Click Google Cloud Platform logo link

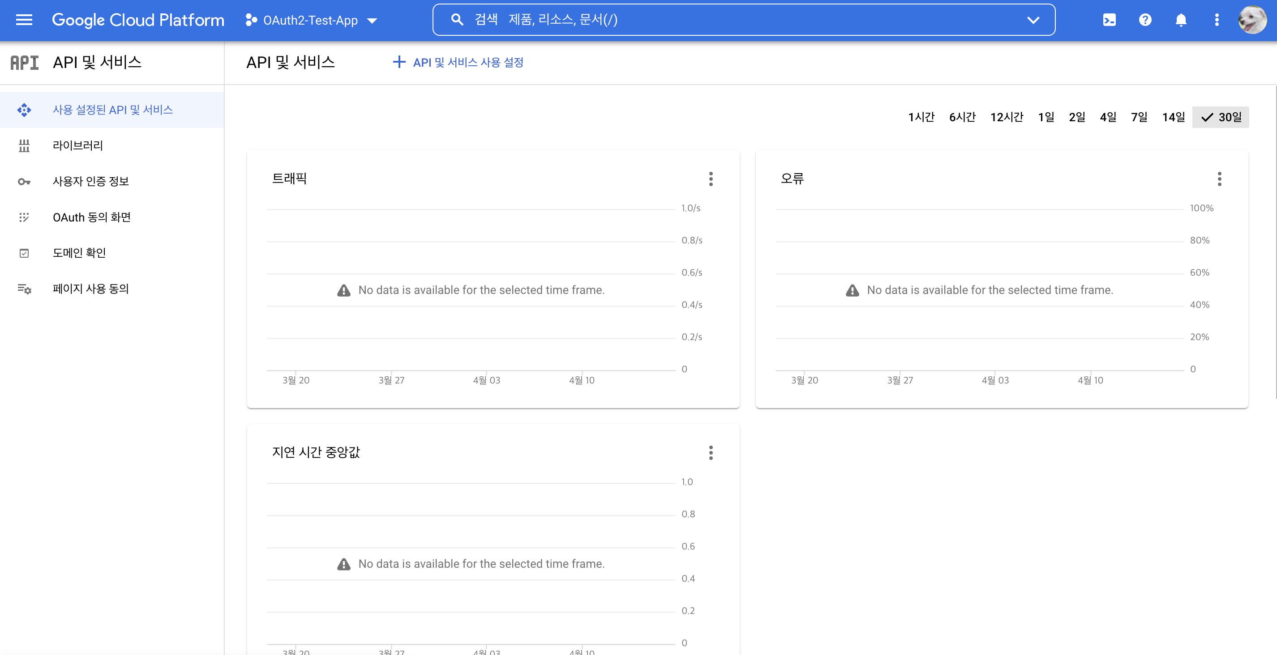point(138,20)
